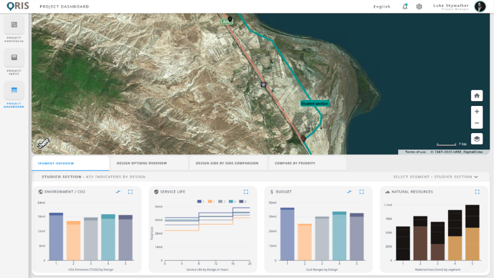Click the Terms of use link
494x278 pixels.
(x=415, y=152)
